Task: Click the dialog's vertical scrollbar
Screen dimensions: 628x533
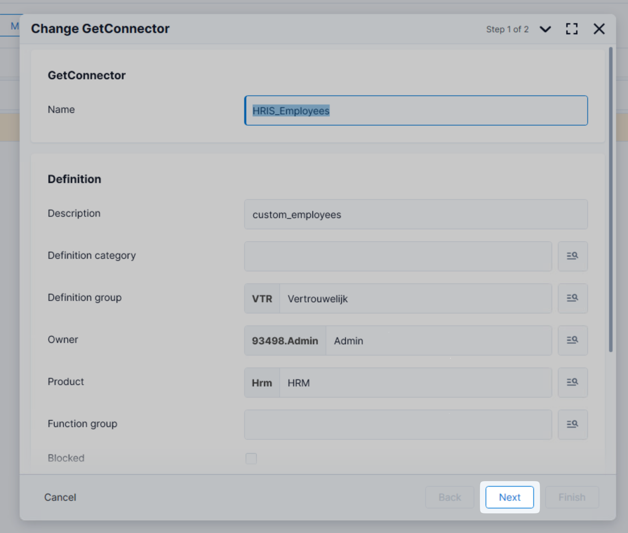Action: pos(610,200)
